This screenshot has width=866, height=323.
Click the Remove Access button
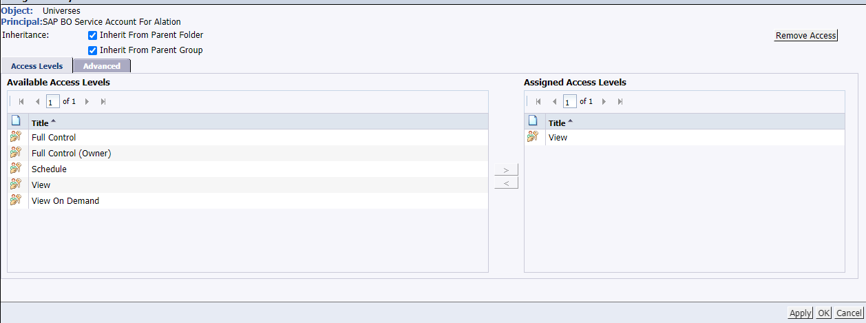[806, 36]
